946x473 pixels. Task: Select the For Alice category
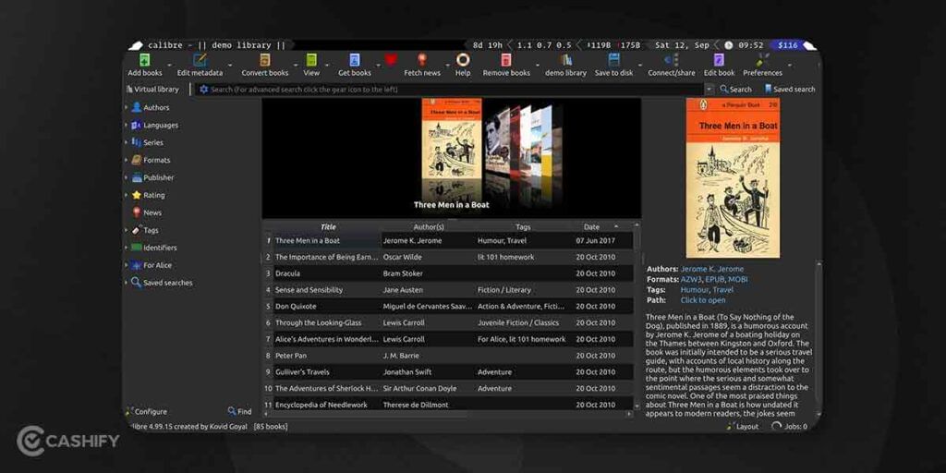152,265
